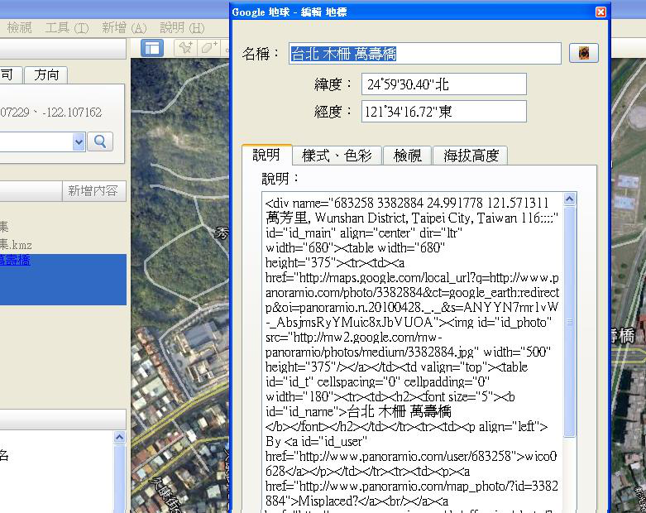Click the description scrollbar up arrow

click(x=569, y=199)
